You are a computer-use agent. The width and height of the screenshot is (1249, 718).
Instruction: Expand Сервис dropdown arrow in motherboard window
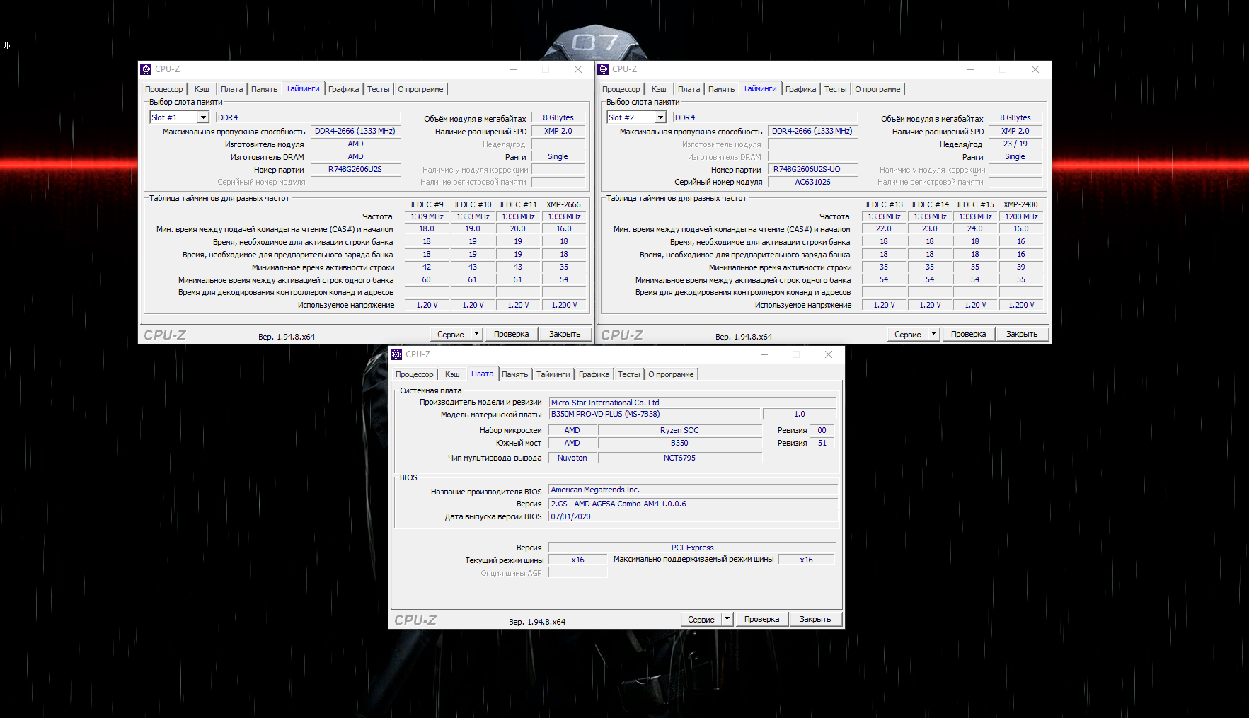coord(727,619)
